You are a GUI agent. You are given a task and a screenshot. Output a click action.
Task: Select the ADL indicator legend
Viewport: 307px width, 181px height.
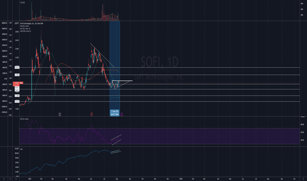pyautogui.click(x=21, y=149)
